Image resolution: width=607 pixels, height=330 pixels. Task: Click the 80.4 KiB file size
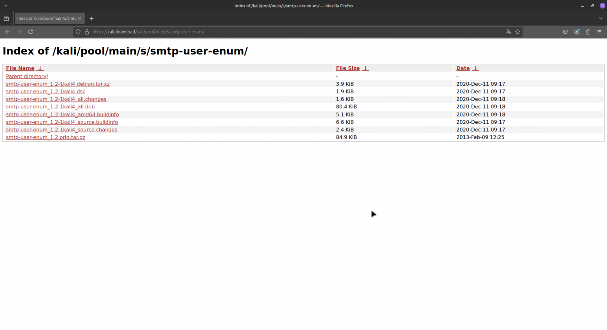(346, 107)
